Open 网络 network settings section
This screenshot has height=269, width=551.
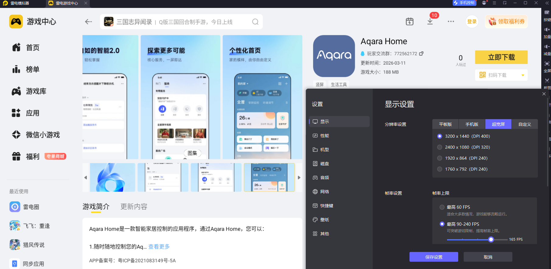[339, 192]
